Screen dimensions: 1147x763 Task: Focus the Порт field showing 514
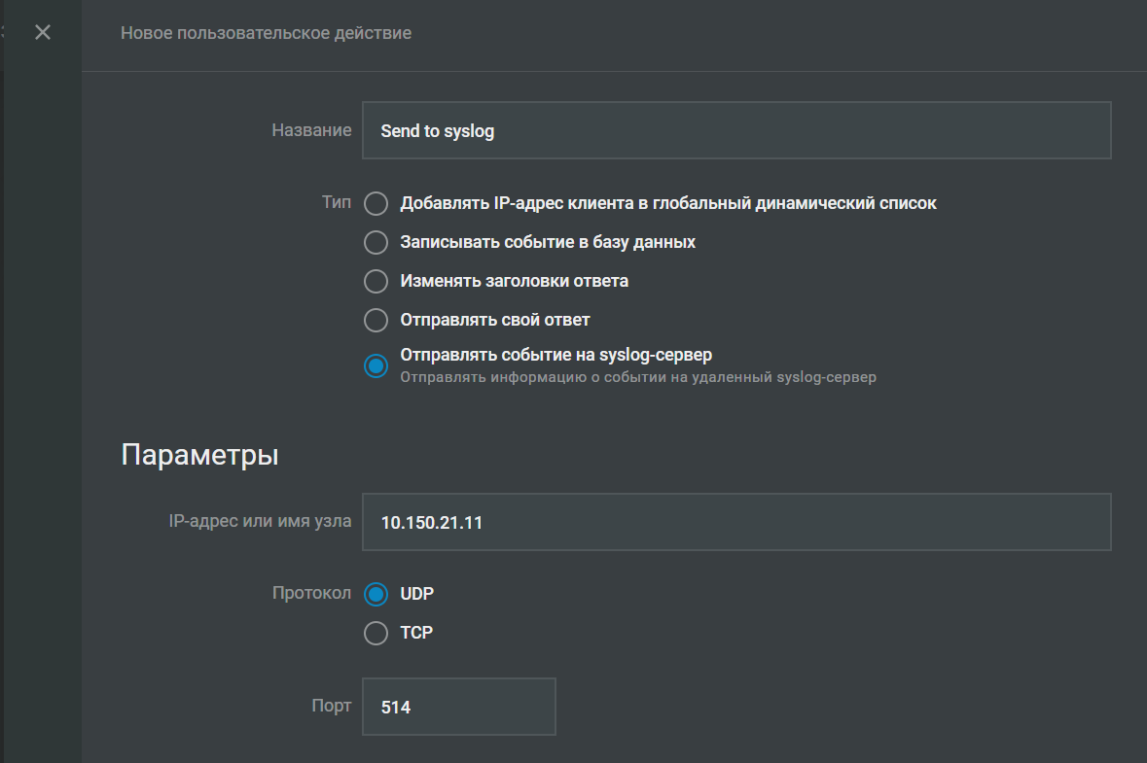tap(458, 707)
